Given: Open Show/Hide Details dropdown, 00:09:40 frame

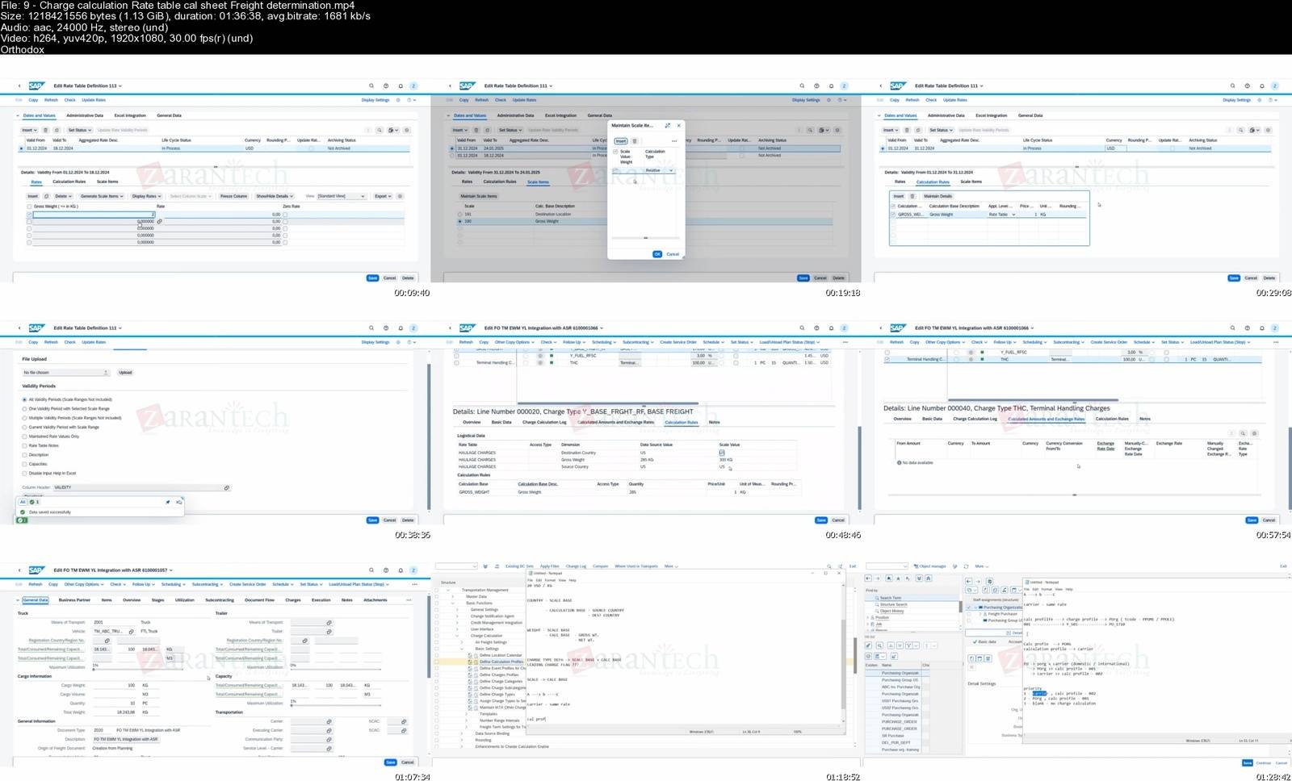Looking at the screenshot, I should (x=274, y=196).
